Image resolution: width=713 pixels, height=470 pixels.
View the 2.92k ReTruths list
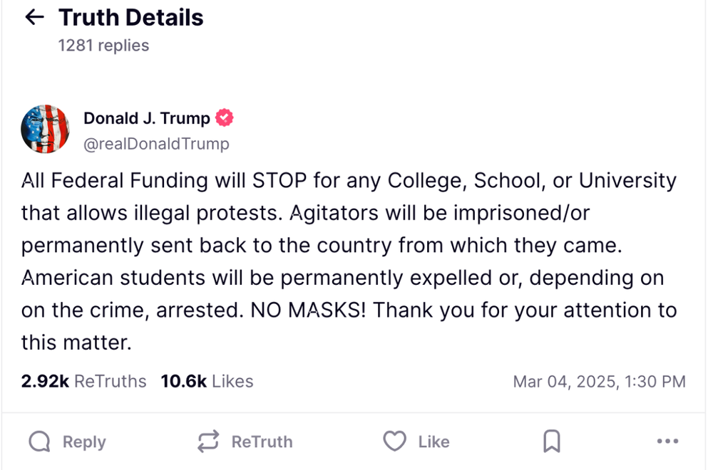coord(83,382)
